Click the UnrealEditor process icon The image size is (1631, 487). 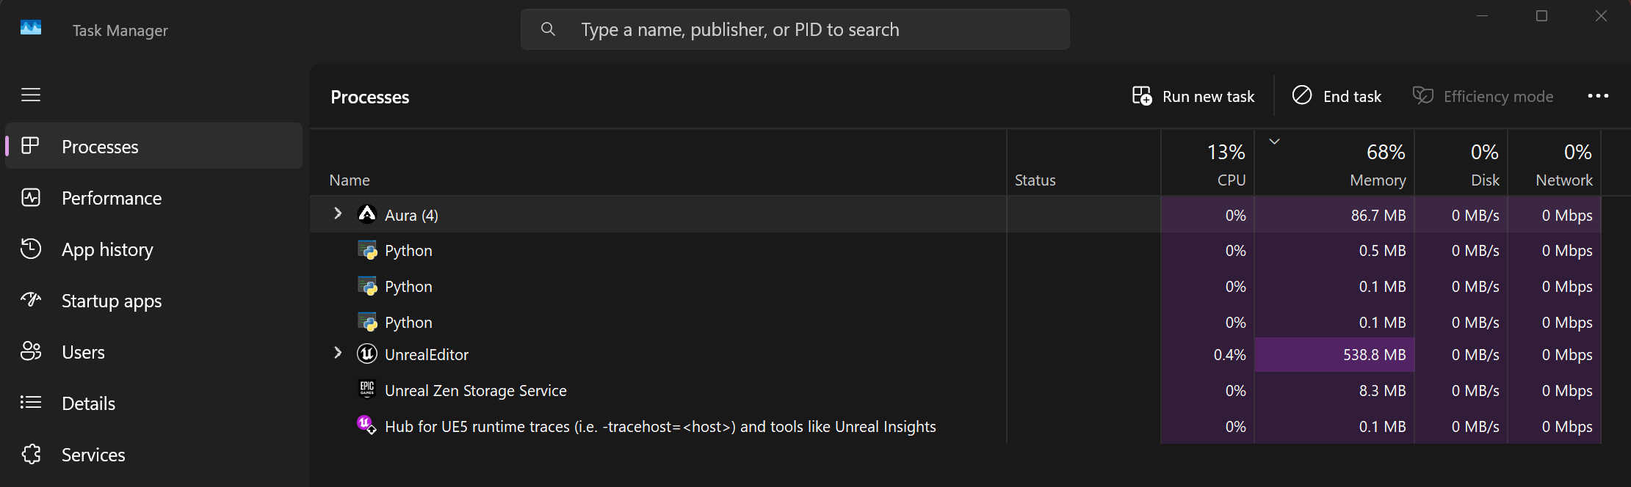click(367, 354)
